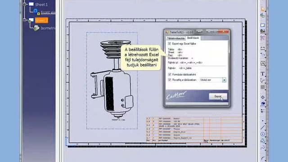Screen dimensions: 288x162
Task: Click the Export button
Action: click(x=218, y=96)
